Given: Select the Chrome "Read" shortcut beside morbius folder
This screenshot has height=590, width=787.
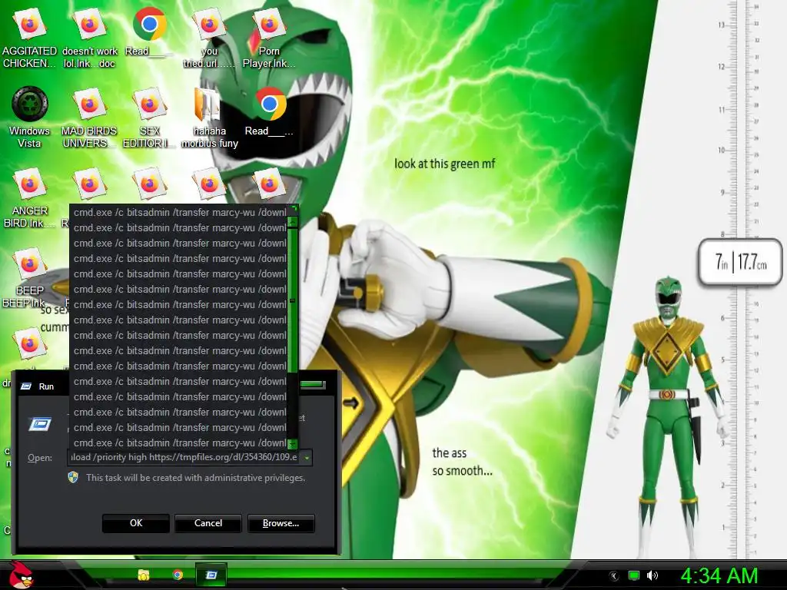Looking at the screenshot, I should [269, 112].
